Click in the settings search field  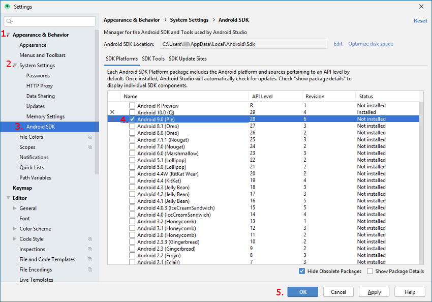click(x=50, y=21)
